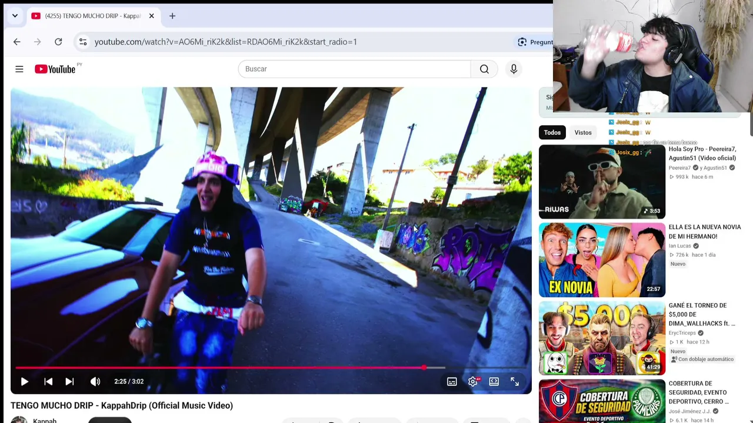Select the youtube.com address bar URL
This screenshot has height=423, width=753.
(226, 42)
